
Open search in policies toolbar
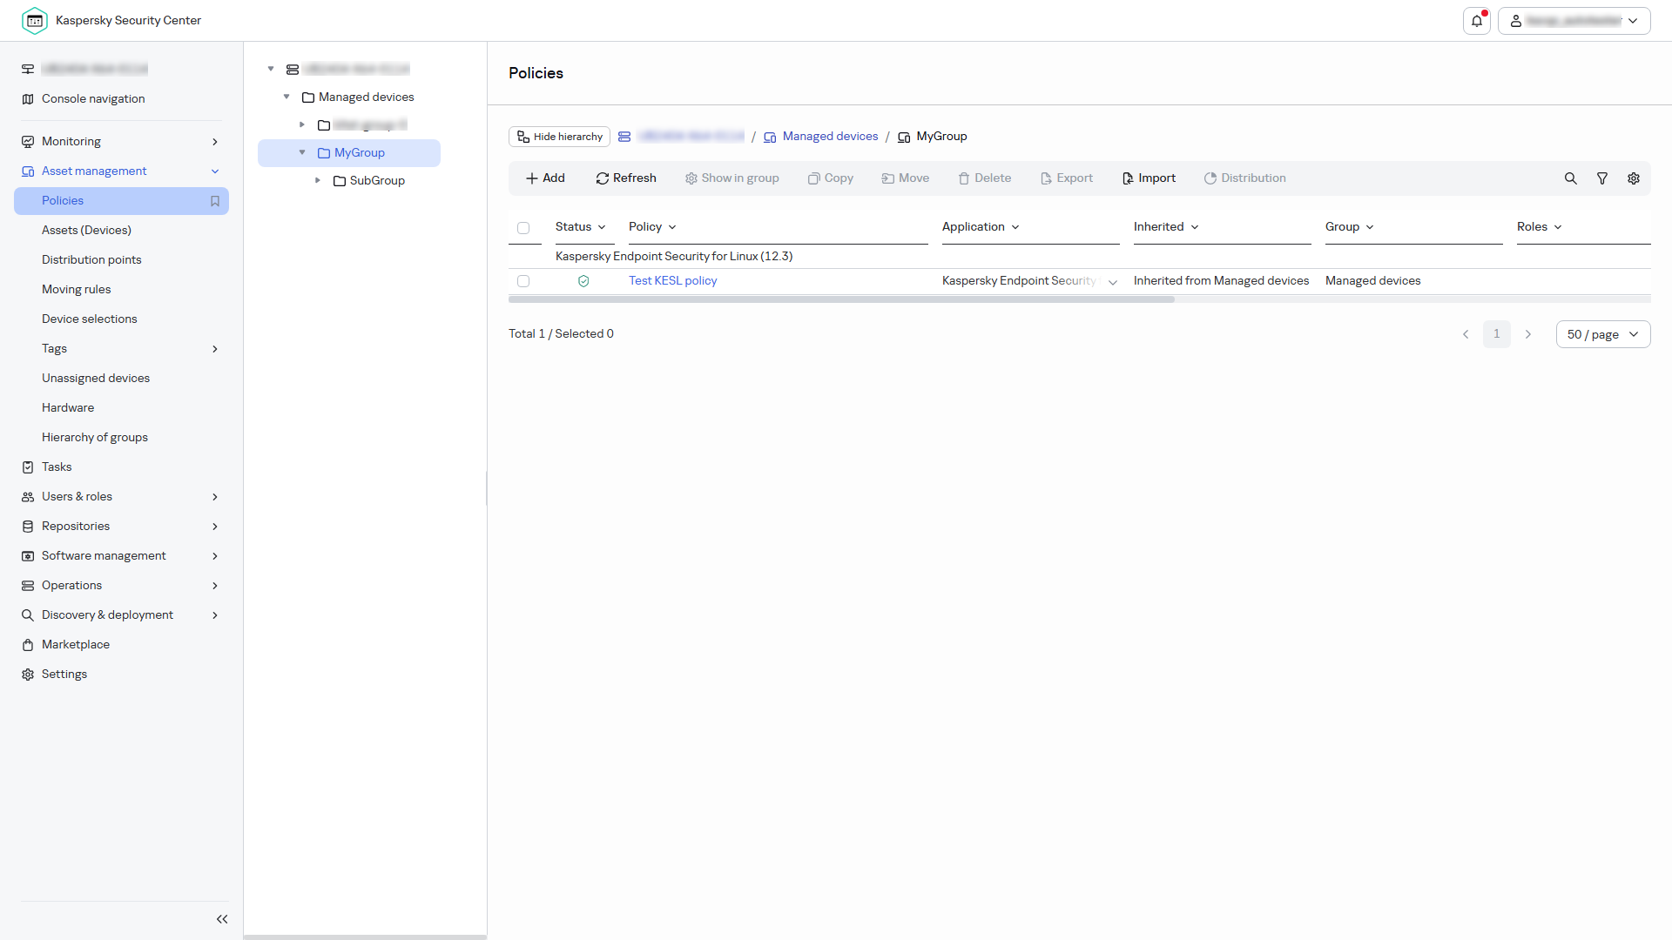pos(1570,178)
